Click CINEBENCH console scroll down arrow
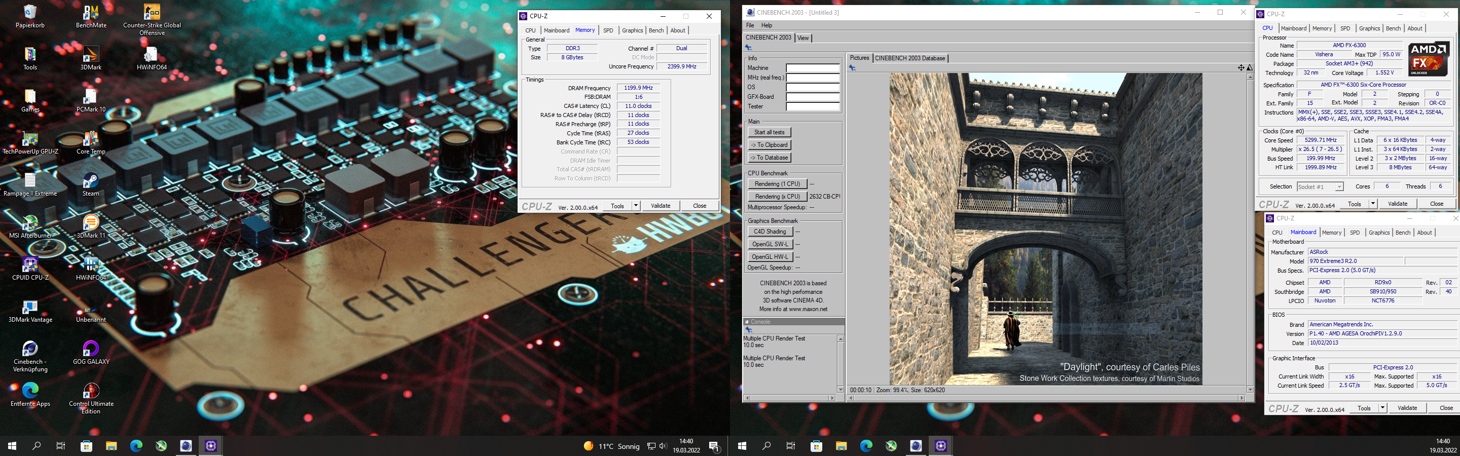 click(x=841, y=389)
